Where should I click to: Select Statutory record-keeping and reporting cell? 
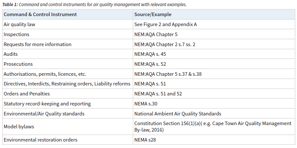pyautogui.click(x=47, y=104)
